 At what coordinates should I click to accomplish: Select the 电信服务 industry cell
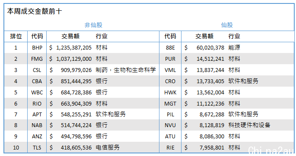coord(108,147)
